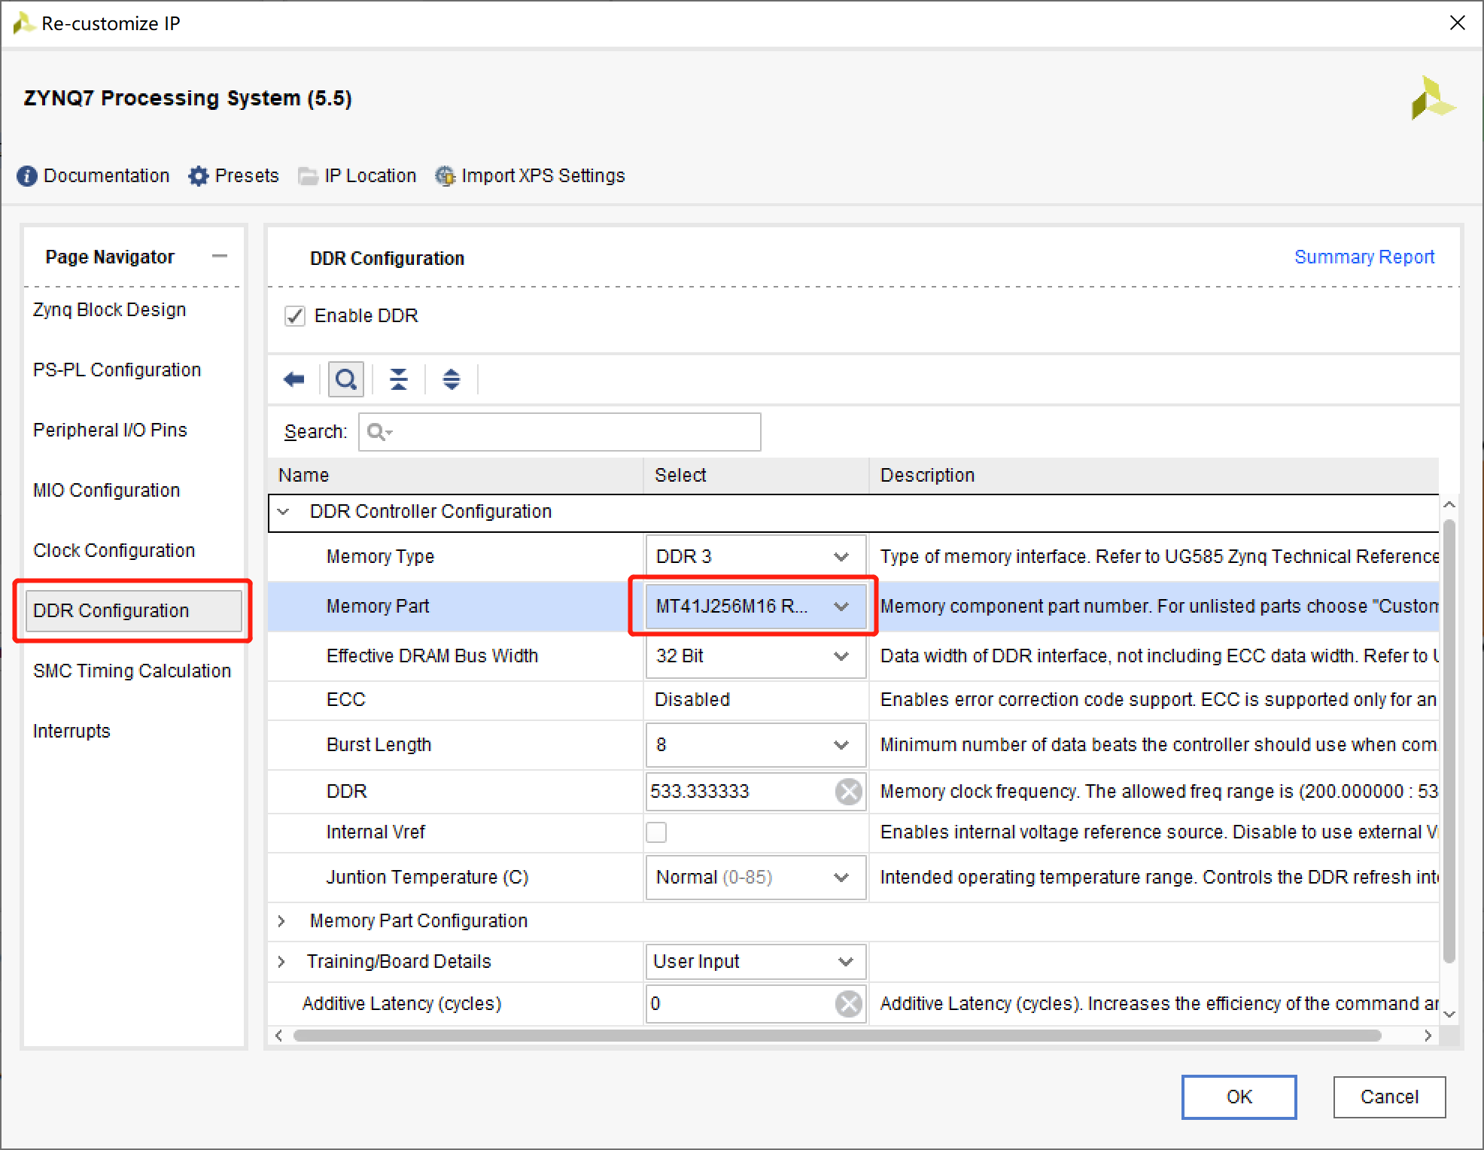Expand Memory Part Configuration section
The image size is (1484, 1150).
tap(281, 921)
